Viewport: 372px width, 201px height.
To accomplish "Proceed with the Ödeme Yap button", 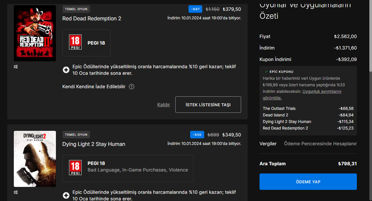I will 308,182.
